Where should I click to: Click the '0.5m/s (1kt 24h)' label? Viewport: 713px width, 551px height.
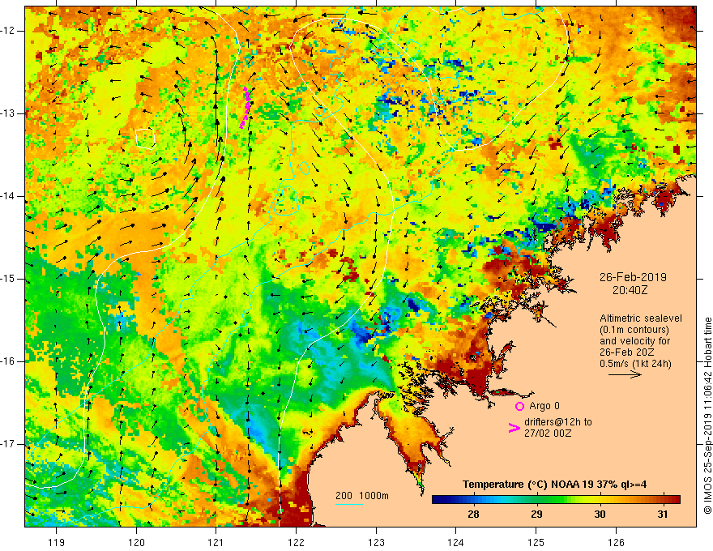635,363
